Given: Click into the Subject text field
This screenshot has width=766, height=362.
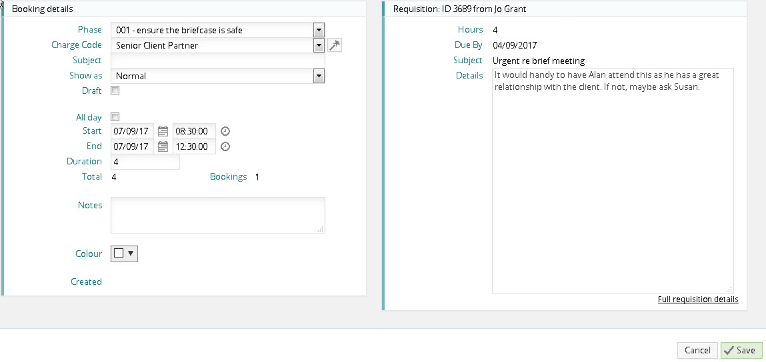Looking at the screenshot, I should click(x=217, y=61).
